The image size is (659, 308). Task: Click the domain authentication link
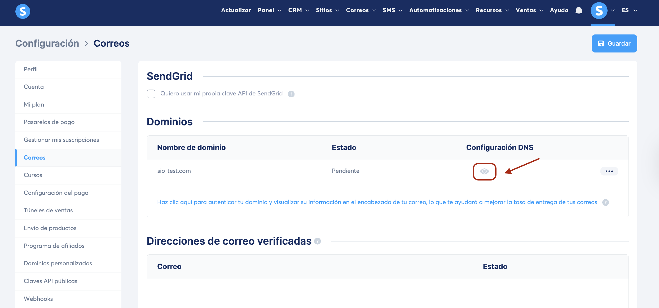coord(377,202)
